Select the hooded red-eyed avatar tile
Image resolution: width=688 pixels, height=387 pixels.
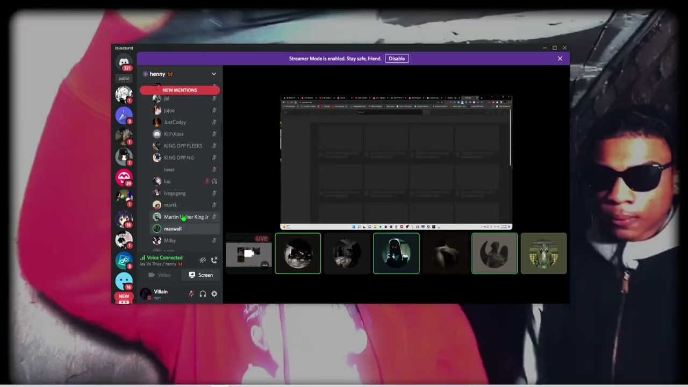tap(396, 253)
